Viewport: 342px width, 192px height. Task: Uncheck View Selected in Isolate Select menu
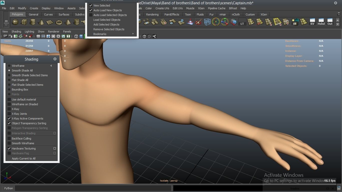pyautogui.click(x=91, y=5)
